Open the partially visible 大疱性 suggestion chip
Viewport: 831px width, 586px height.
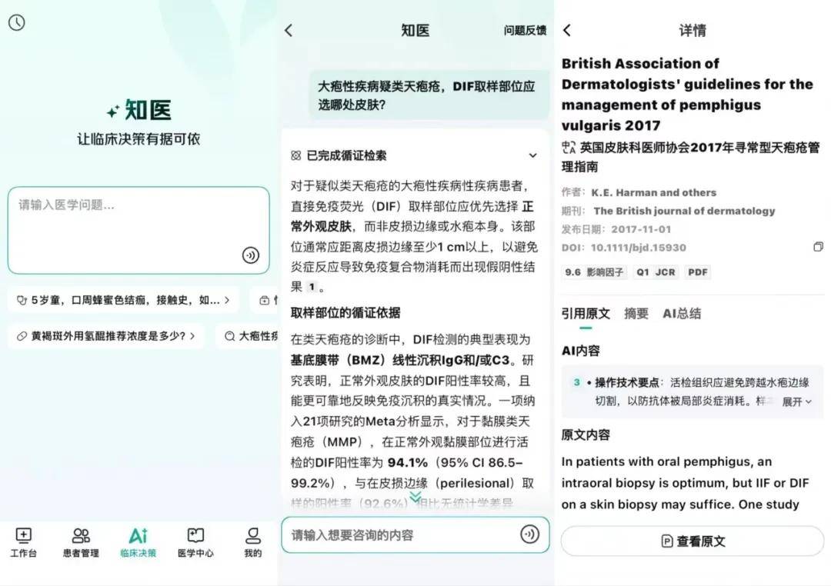click(247, 336)
